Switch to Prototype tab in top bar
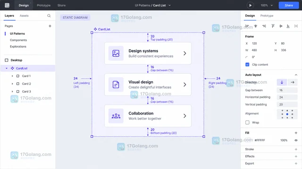The height and width of the screenshot is (169, 302). click(x=44, y=5)
